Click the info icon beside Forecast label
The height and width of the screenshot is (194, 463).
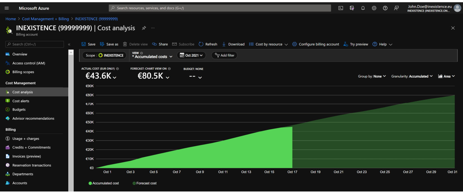(x=169, y=69)
